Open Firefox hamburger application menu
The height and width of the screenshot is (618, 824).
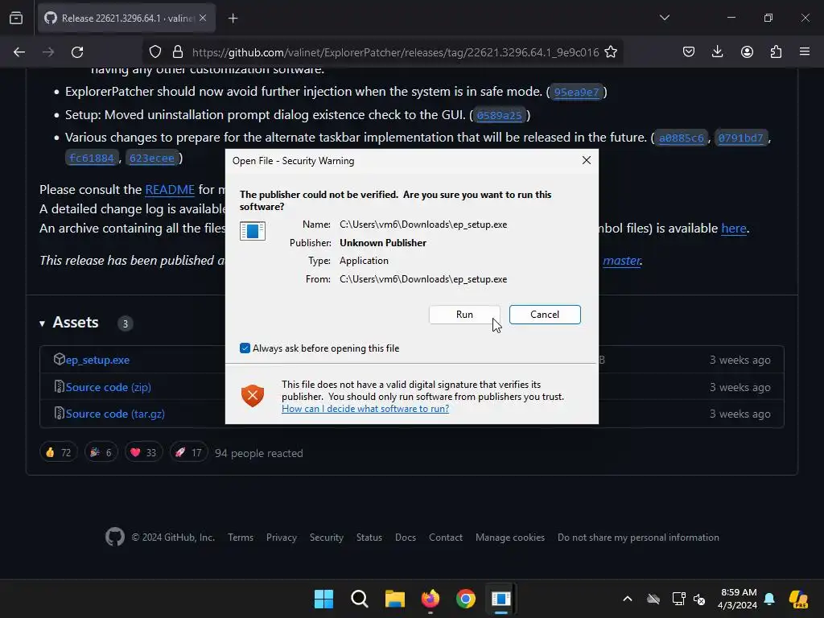(x=805, y=51)
